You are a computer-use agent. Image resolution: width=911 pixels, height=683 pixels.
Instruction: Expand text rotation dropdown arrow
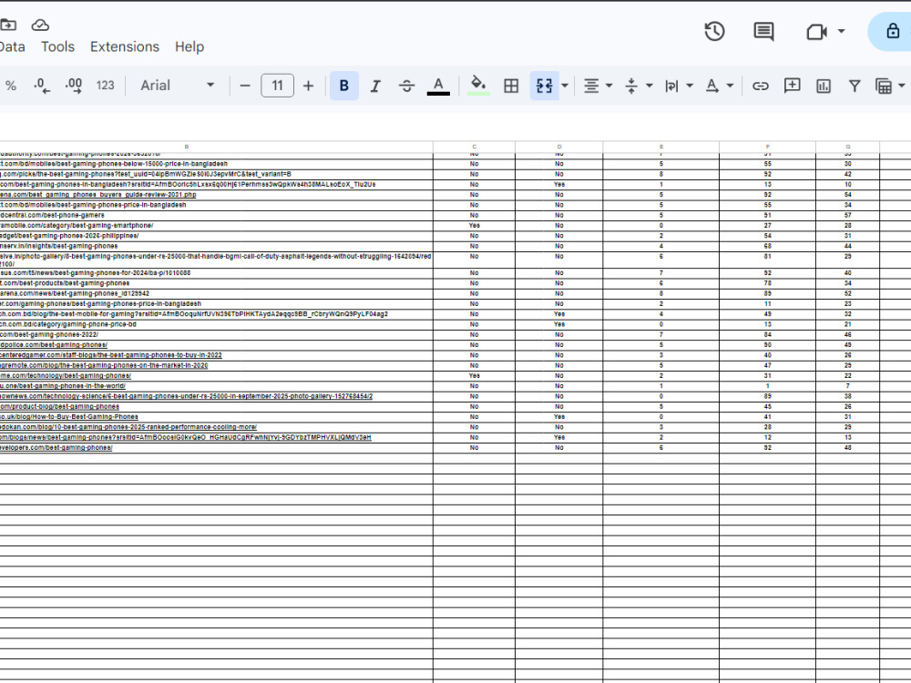[731, 86]
